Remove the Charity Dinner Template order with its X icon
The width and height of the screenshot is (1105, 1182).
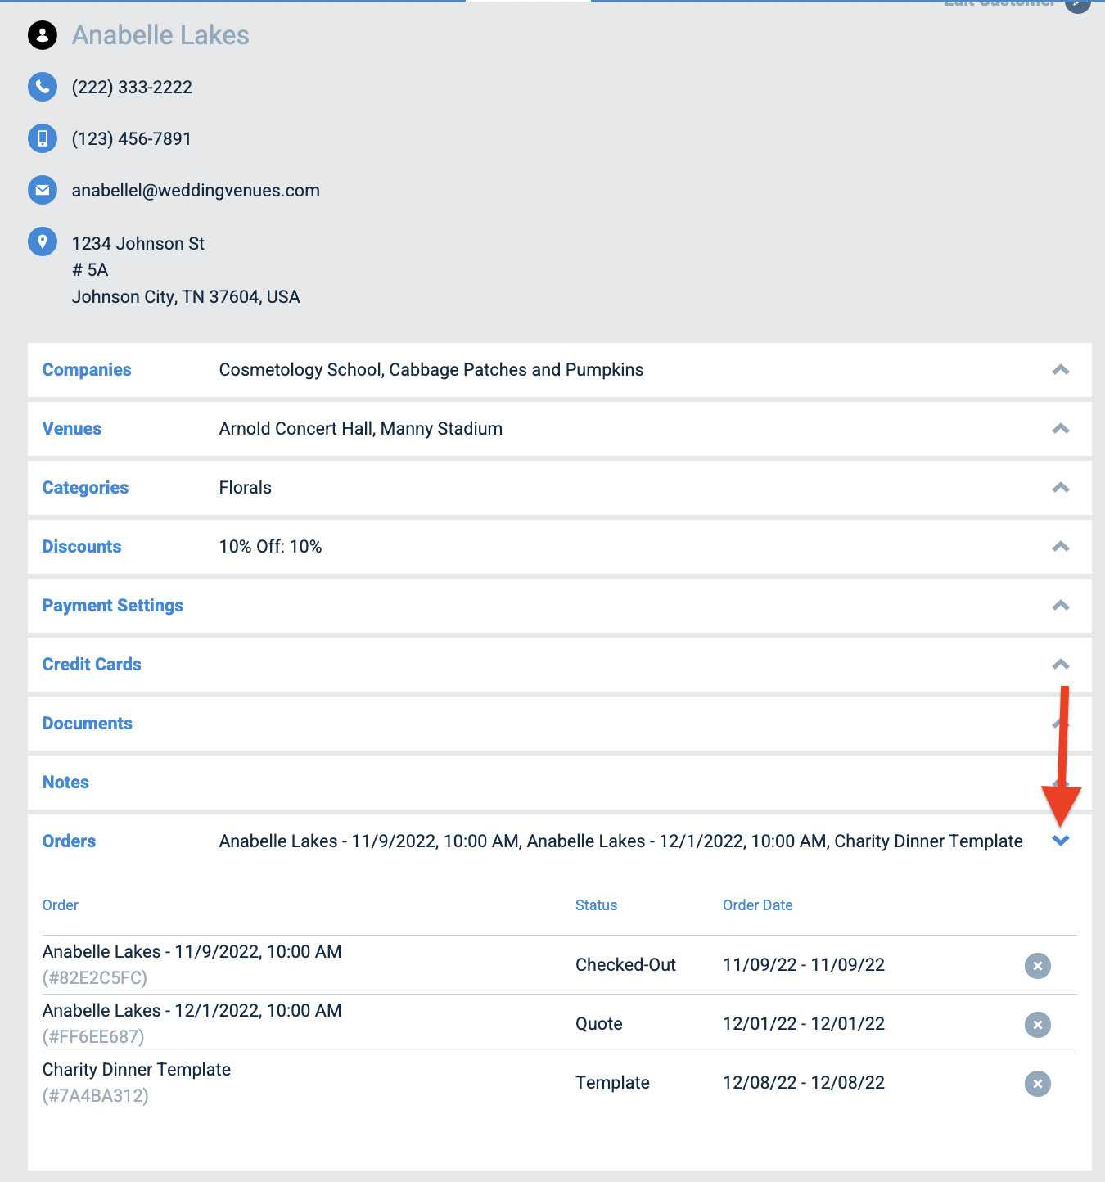pos(1038,1084)
